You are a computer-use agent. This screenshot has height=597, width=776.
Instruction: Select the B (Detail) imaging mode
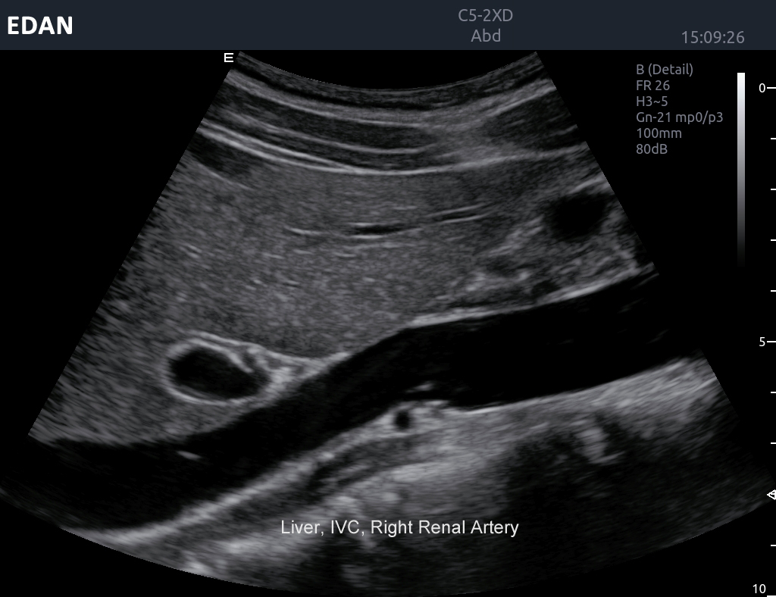pyautogui.click(x=664, y=70)
